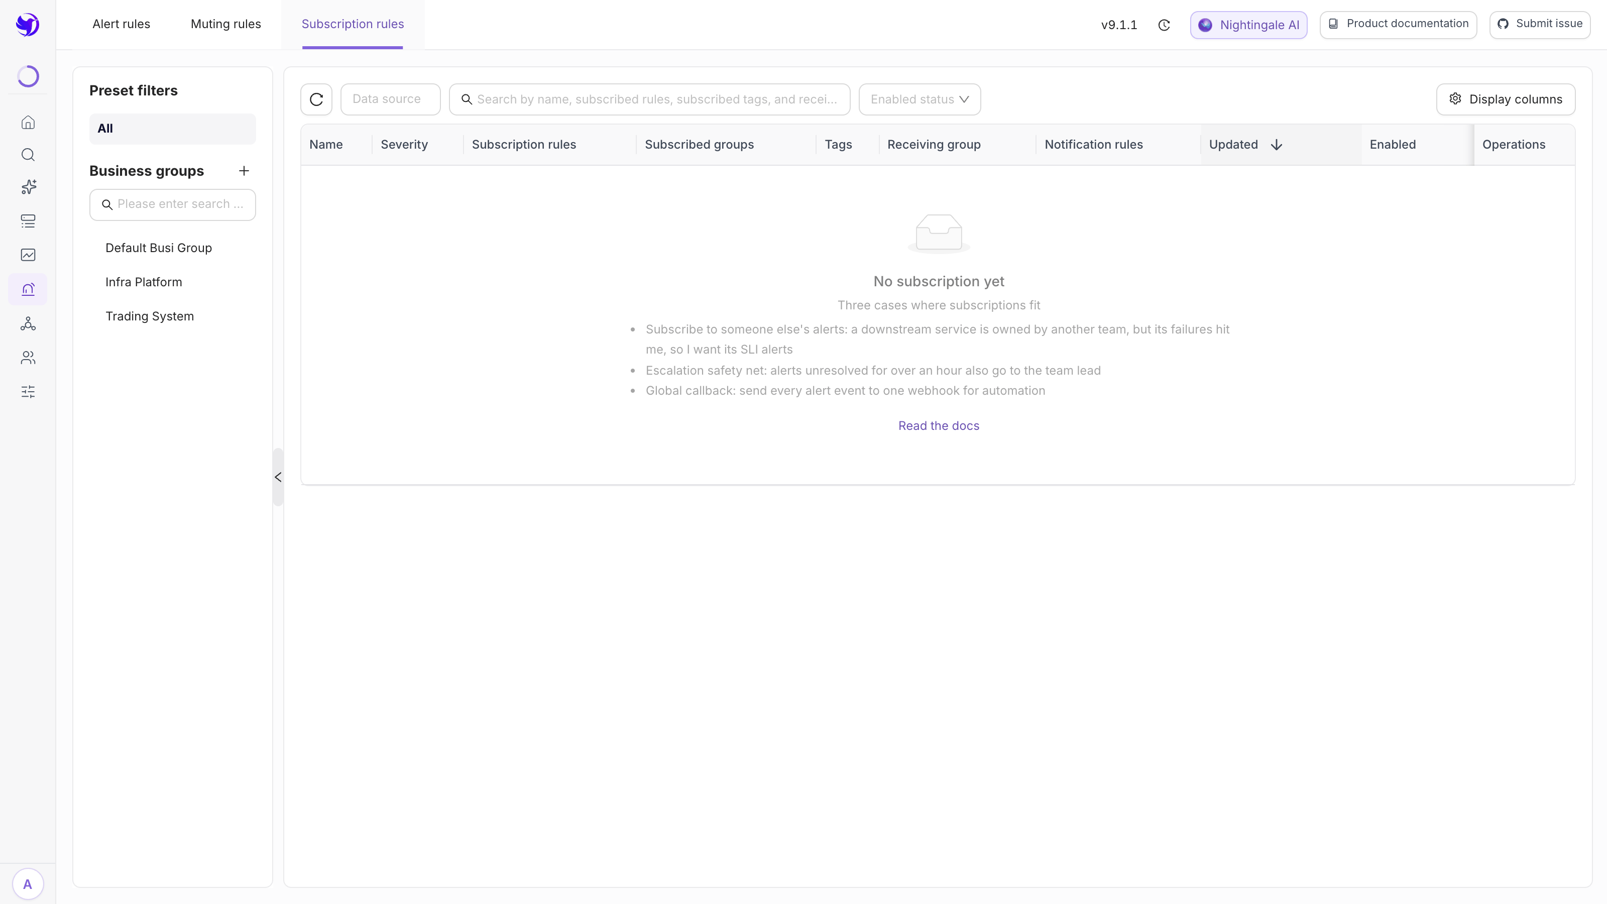Viewport: 1607px width, 904px height.
Task: Click Submit issue button
Action: pyautogui.click(x=1540, y=24)
